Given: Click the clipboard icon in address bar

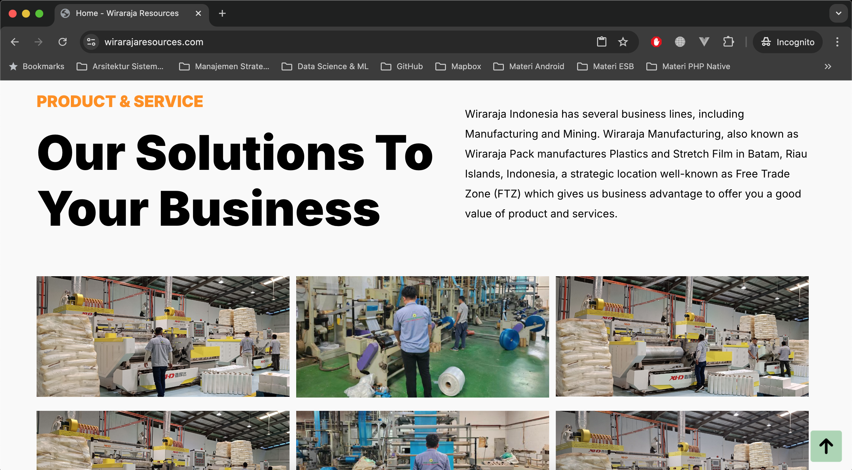Looking at the screenshot, I should pyautogui.click(x=601, y=42).
